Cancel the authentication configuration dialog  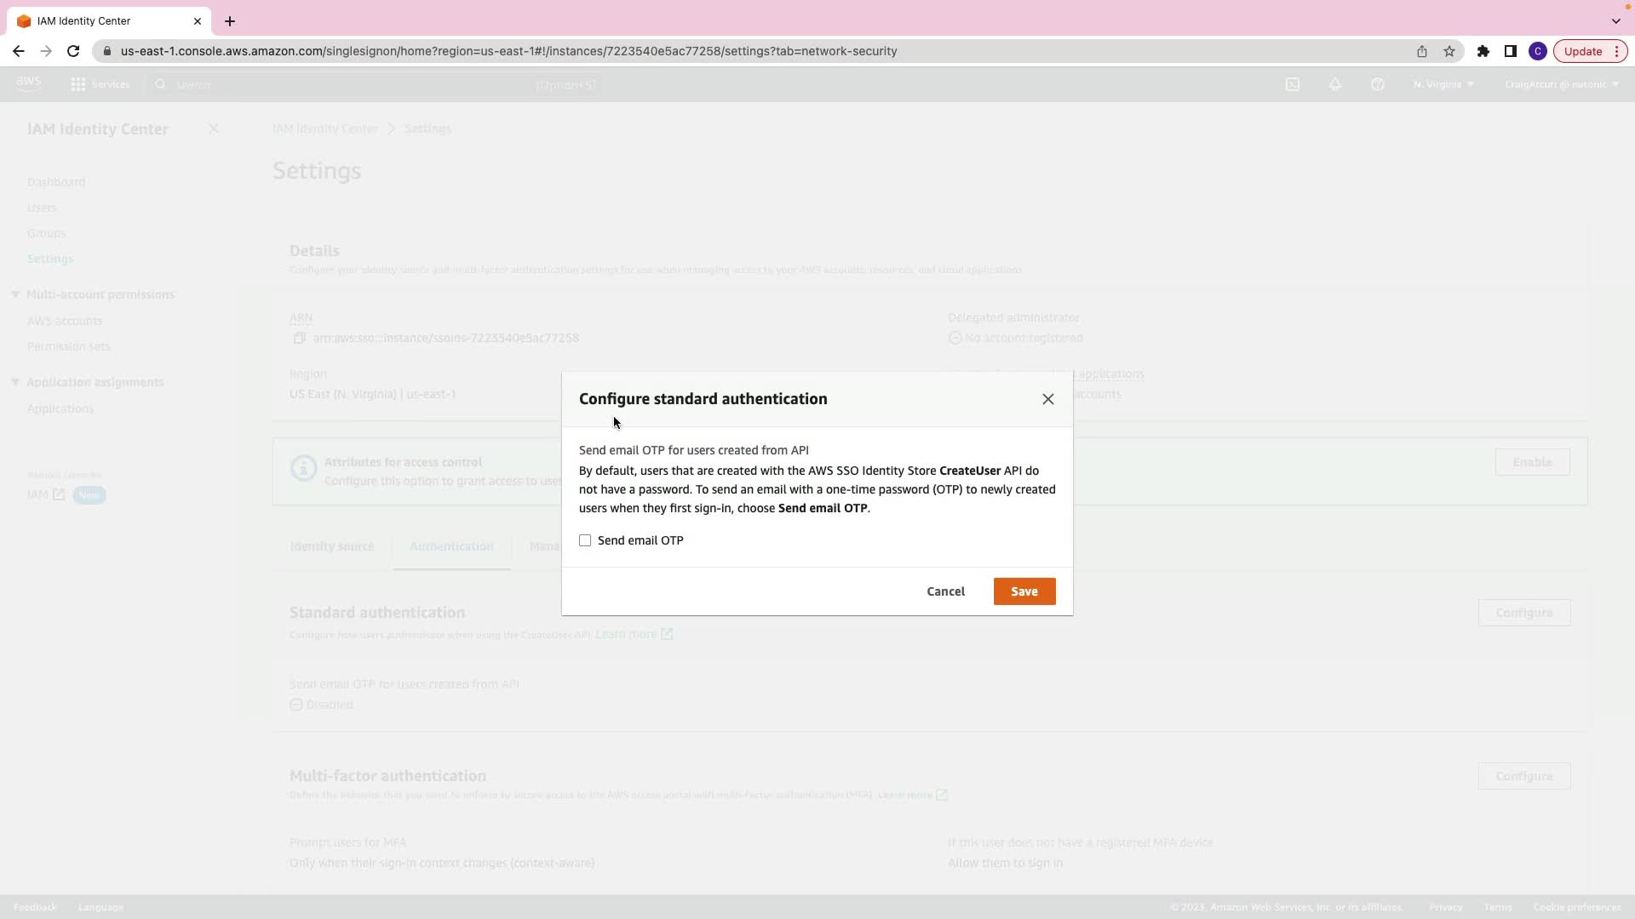coord(945,591)
